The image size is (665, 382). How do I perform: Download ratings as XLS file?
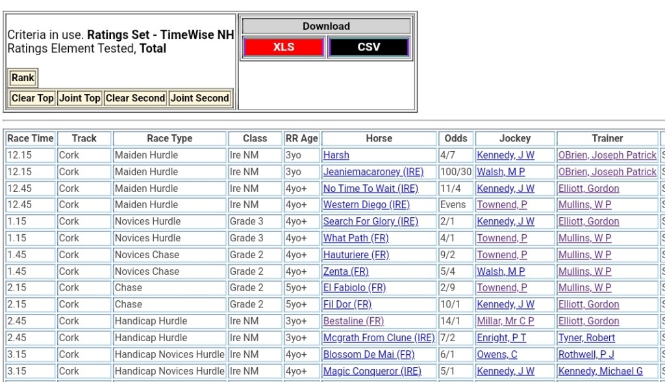[283, 47]
